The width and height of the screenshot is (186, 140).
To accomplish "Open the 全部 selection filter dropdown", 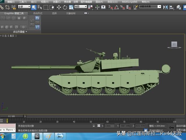I will [24, 7].
